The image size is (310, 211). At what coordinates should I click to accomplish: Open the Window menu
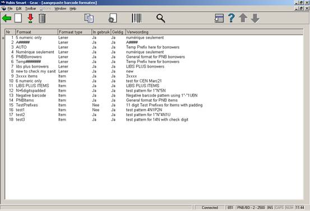point(61,8)
